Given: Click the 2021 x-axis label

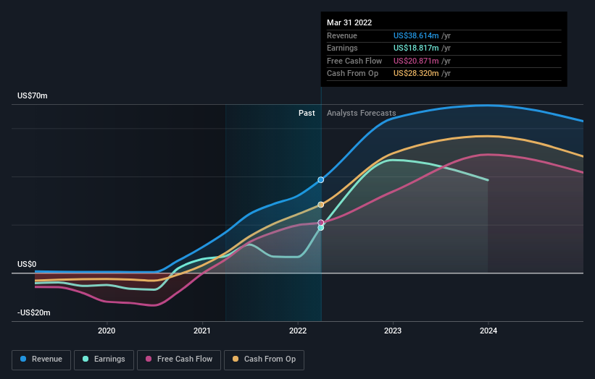Looking at the screenshot, I should click(202, 331).
